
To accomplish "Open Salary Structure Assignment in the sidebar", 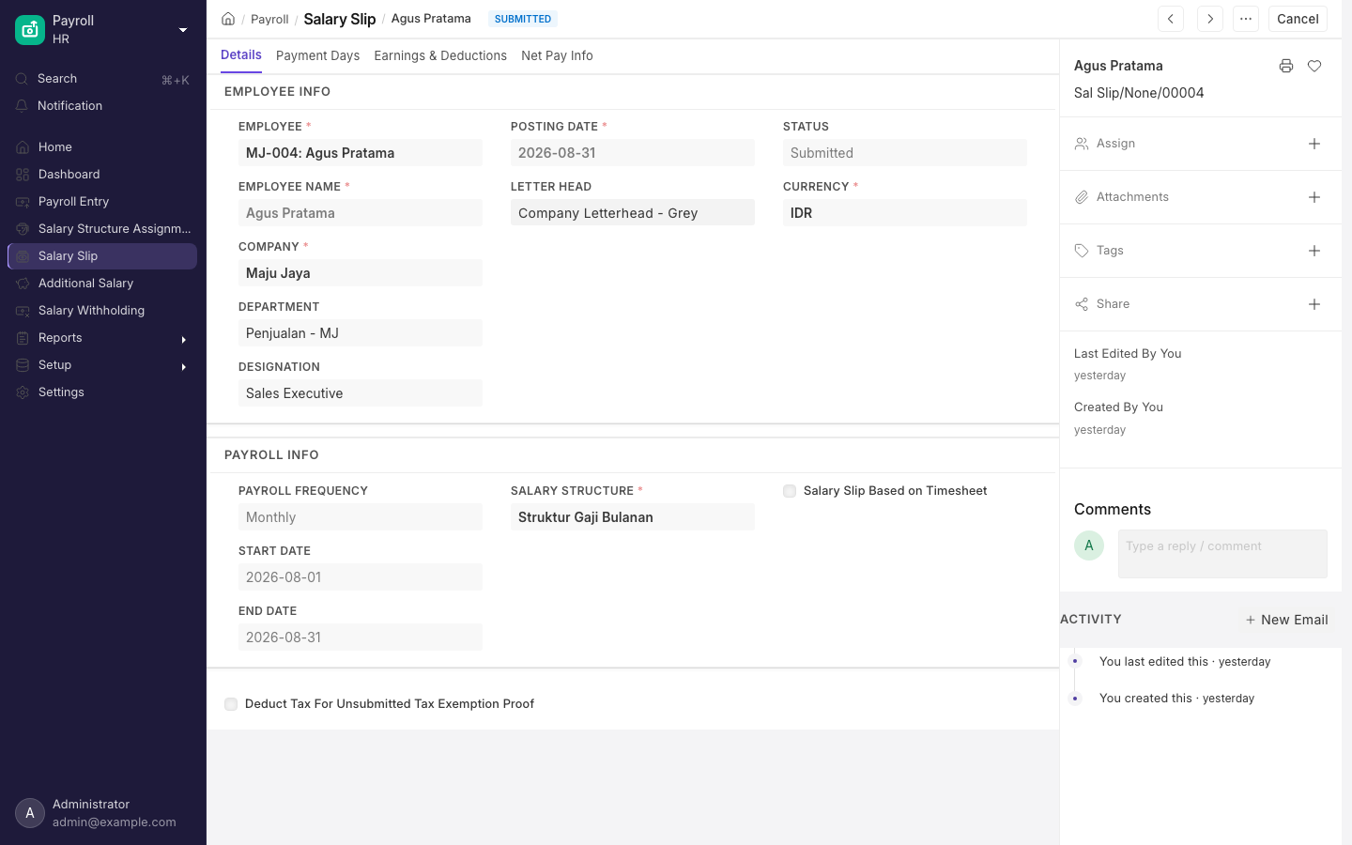I will coord(103,229).
